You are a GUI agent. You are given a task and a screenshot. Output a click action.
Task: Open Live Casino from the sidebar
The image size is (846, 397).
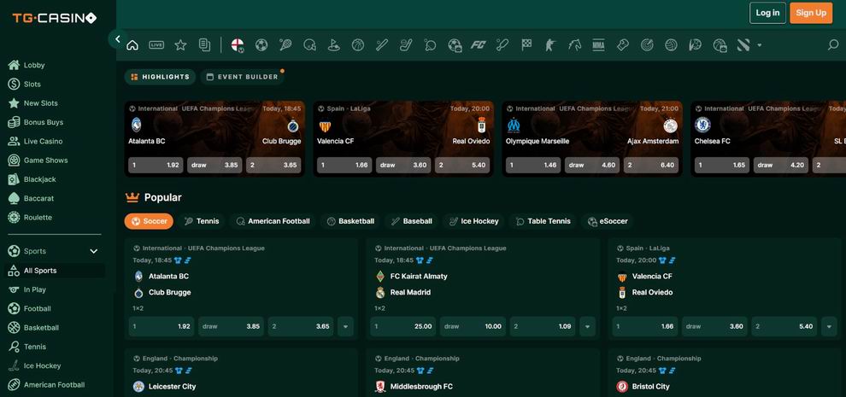point(43,141)
